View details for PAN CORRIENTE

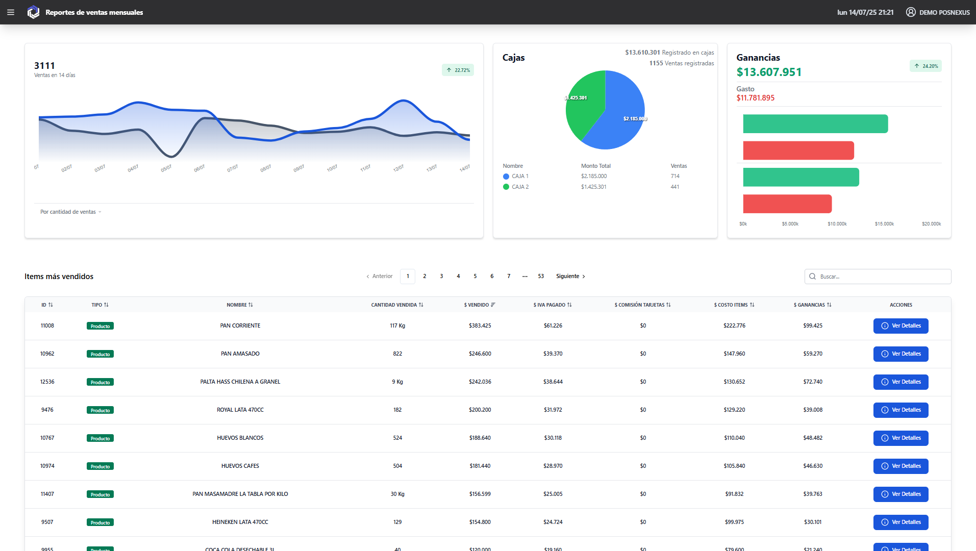pos(900,326)
